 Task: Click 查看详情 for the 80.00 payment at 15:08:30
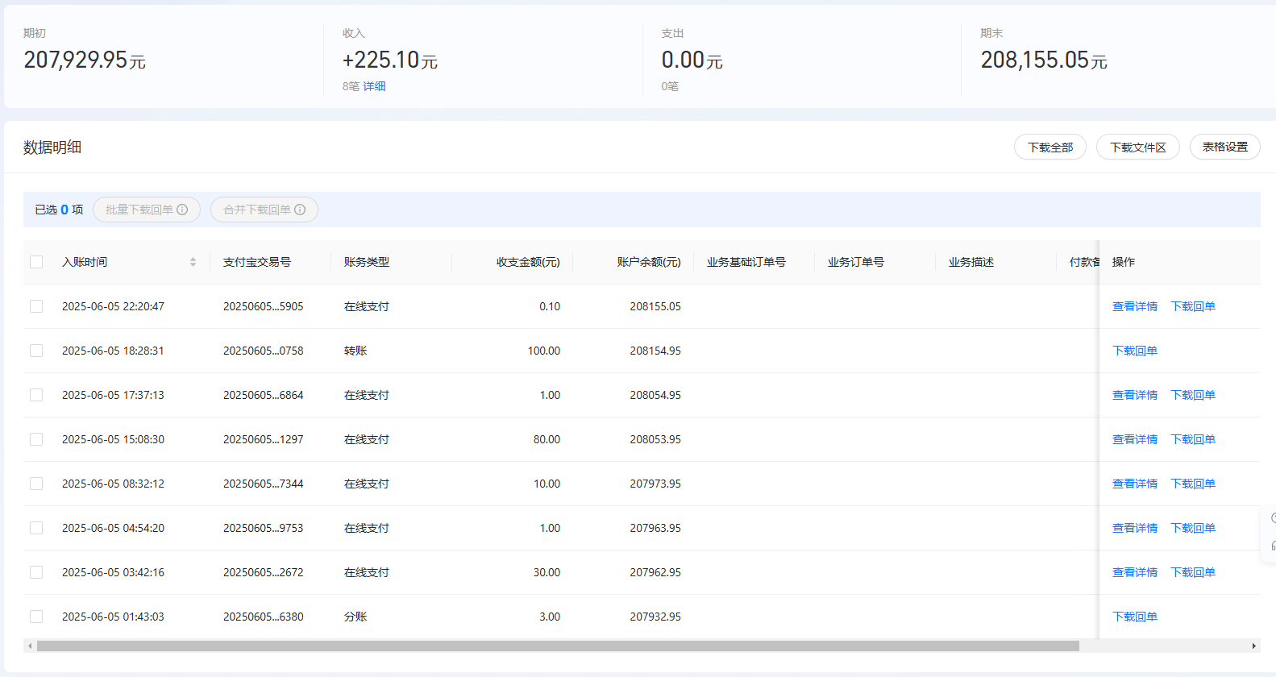tap(1134, 439)
